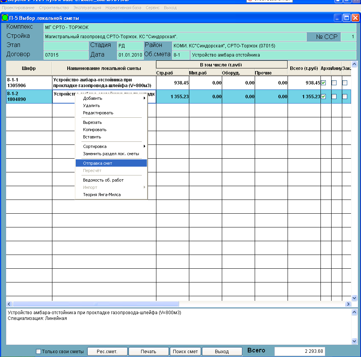This screenshot has height=357, width=361.
Task: Click the Шифр column header
Action: (x=29, y=68)
